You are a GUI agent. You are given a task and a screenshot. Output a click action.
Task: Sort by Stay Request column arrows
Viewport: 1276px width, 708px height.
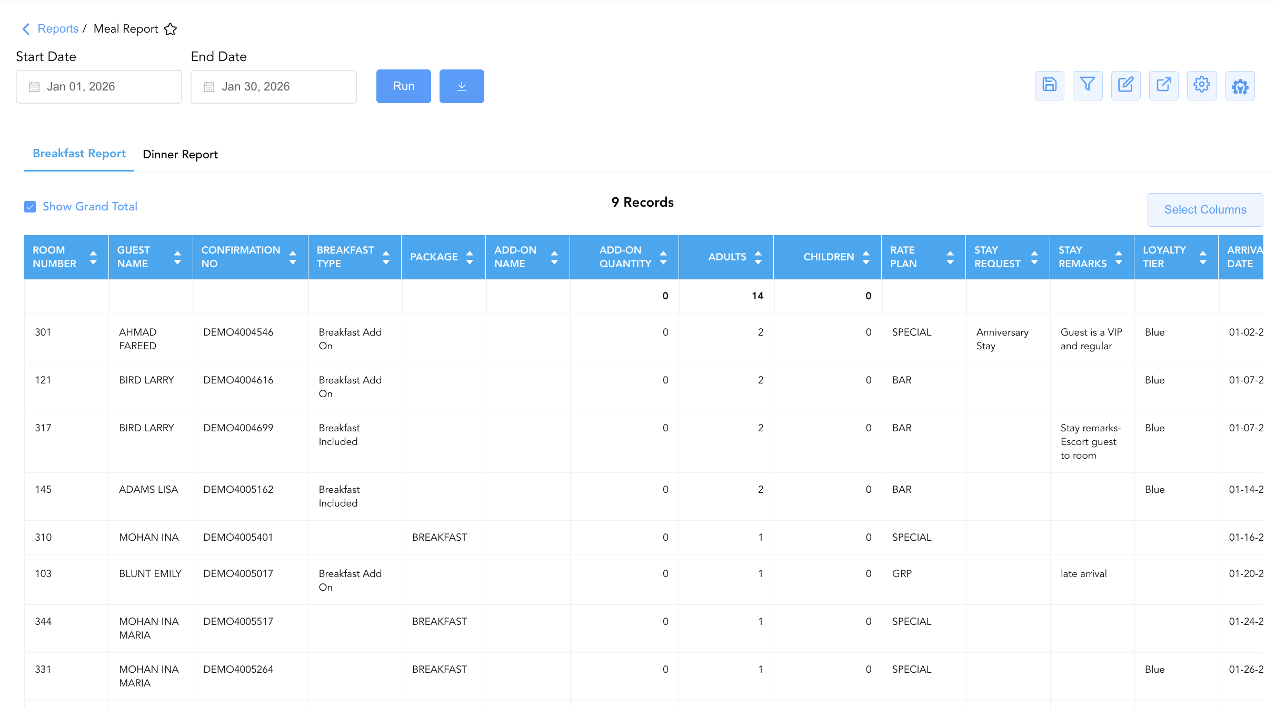click(1034, 257)
